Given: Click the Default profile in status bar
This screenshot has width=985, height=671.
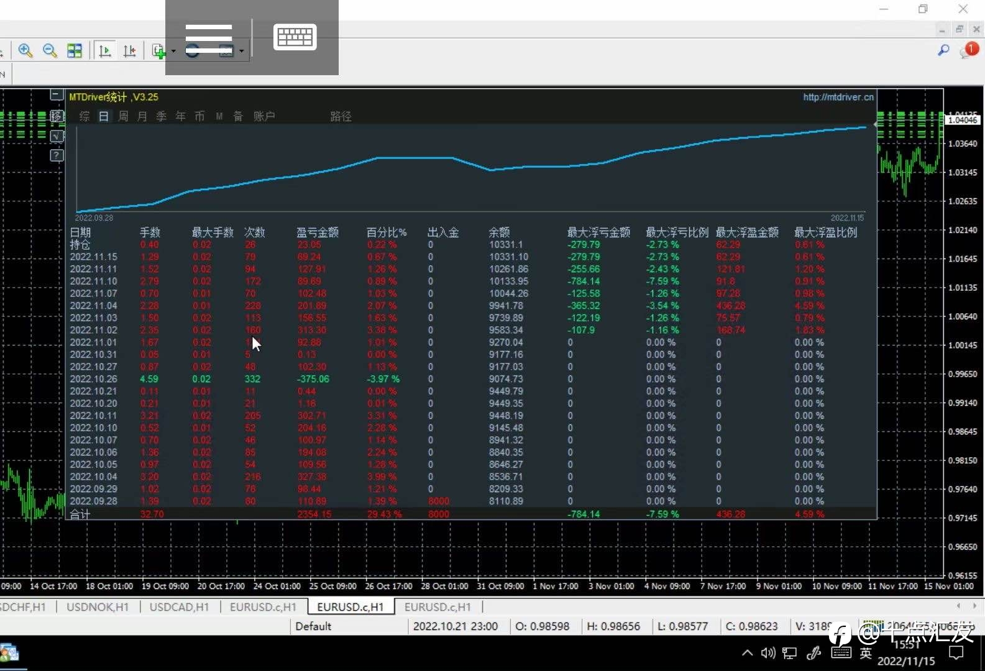Looking at the screenshot, I should (x=313, y=626).
